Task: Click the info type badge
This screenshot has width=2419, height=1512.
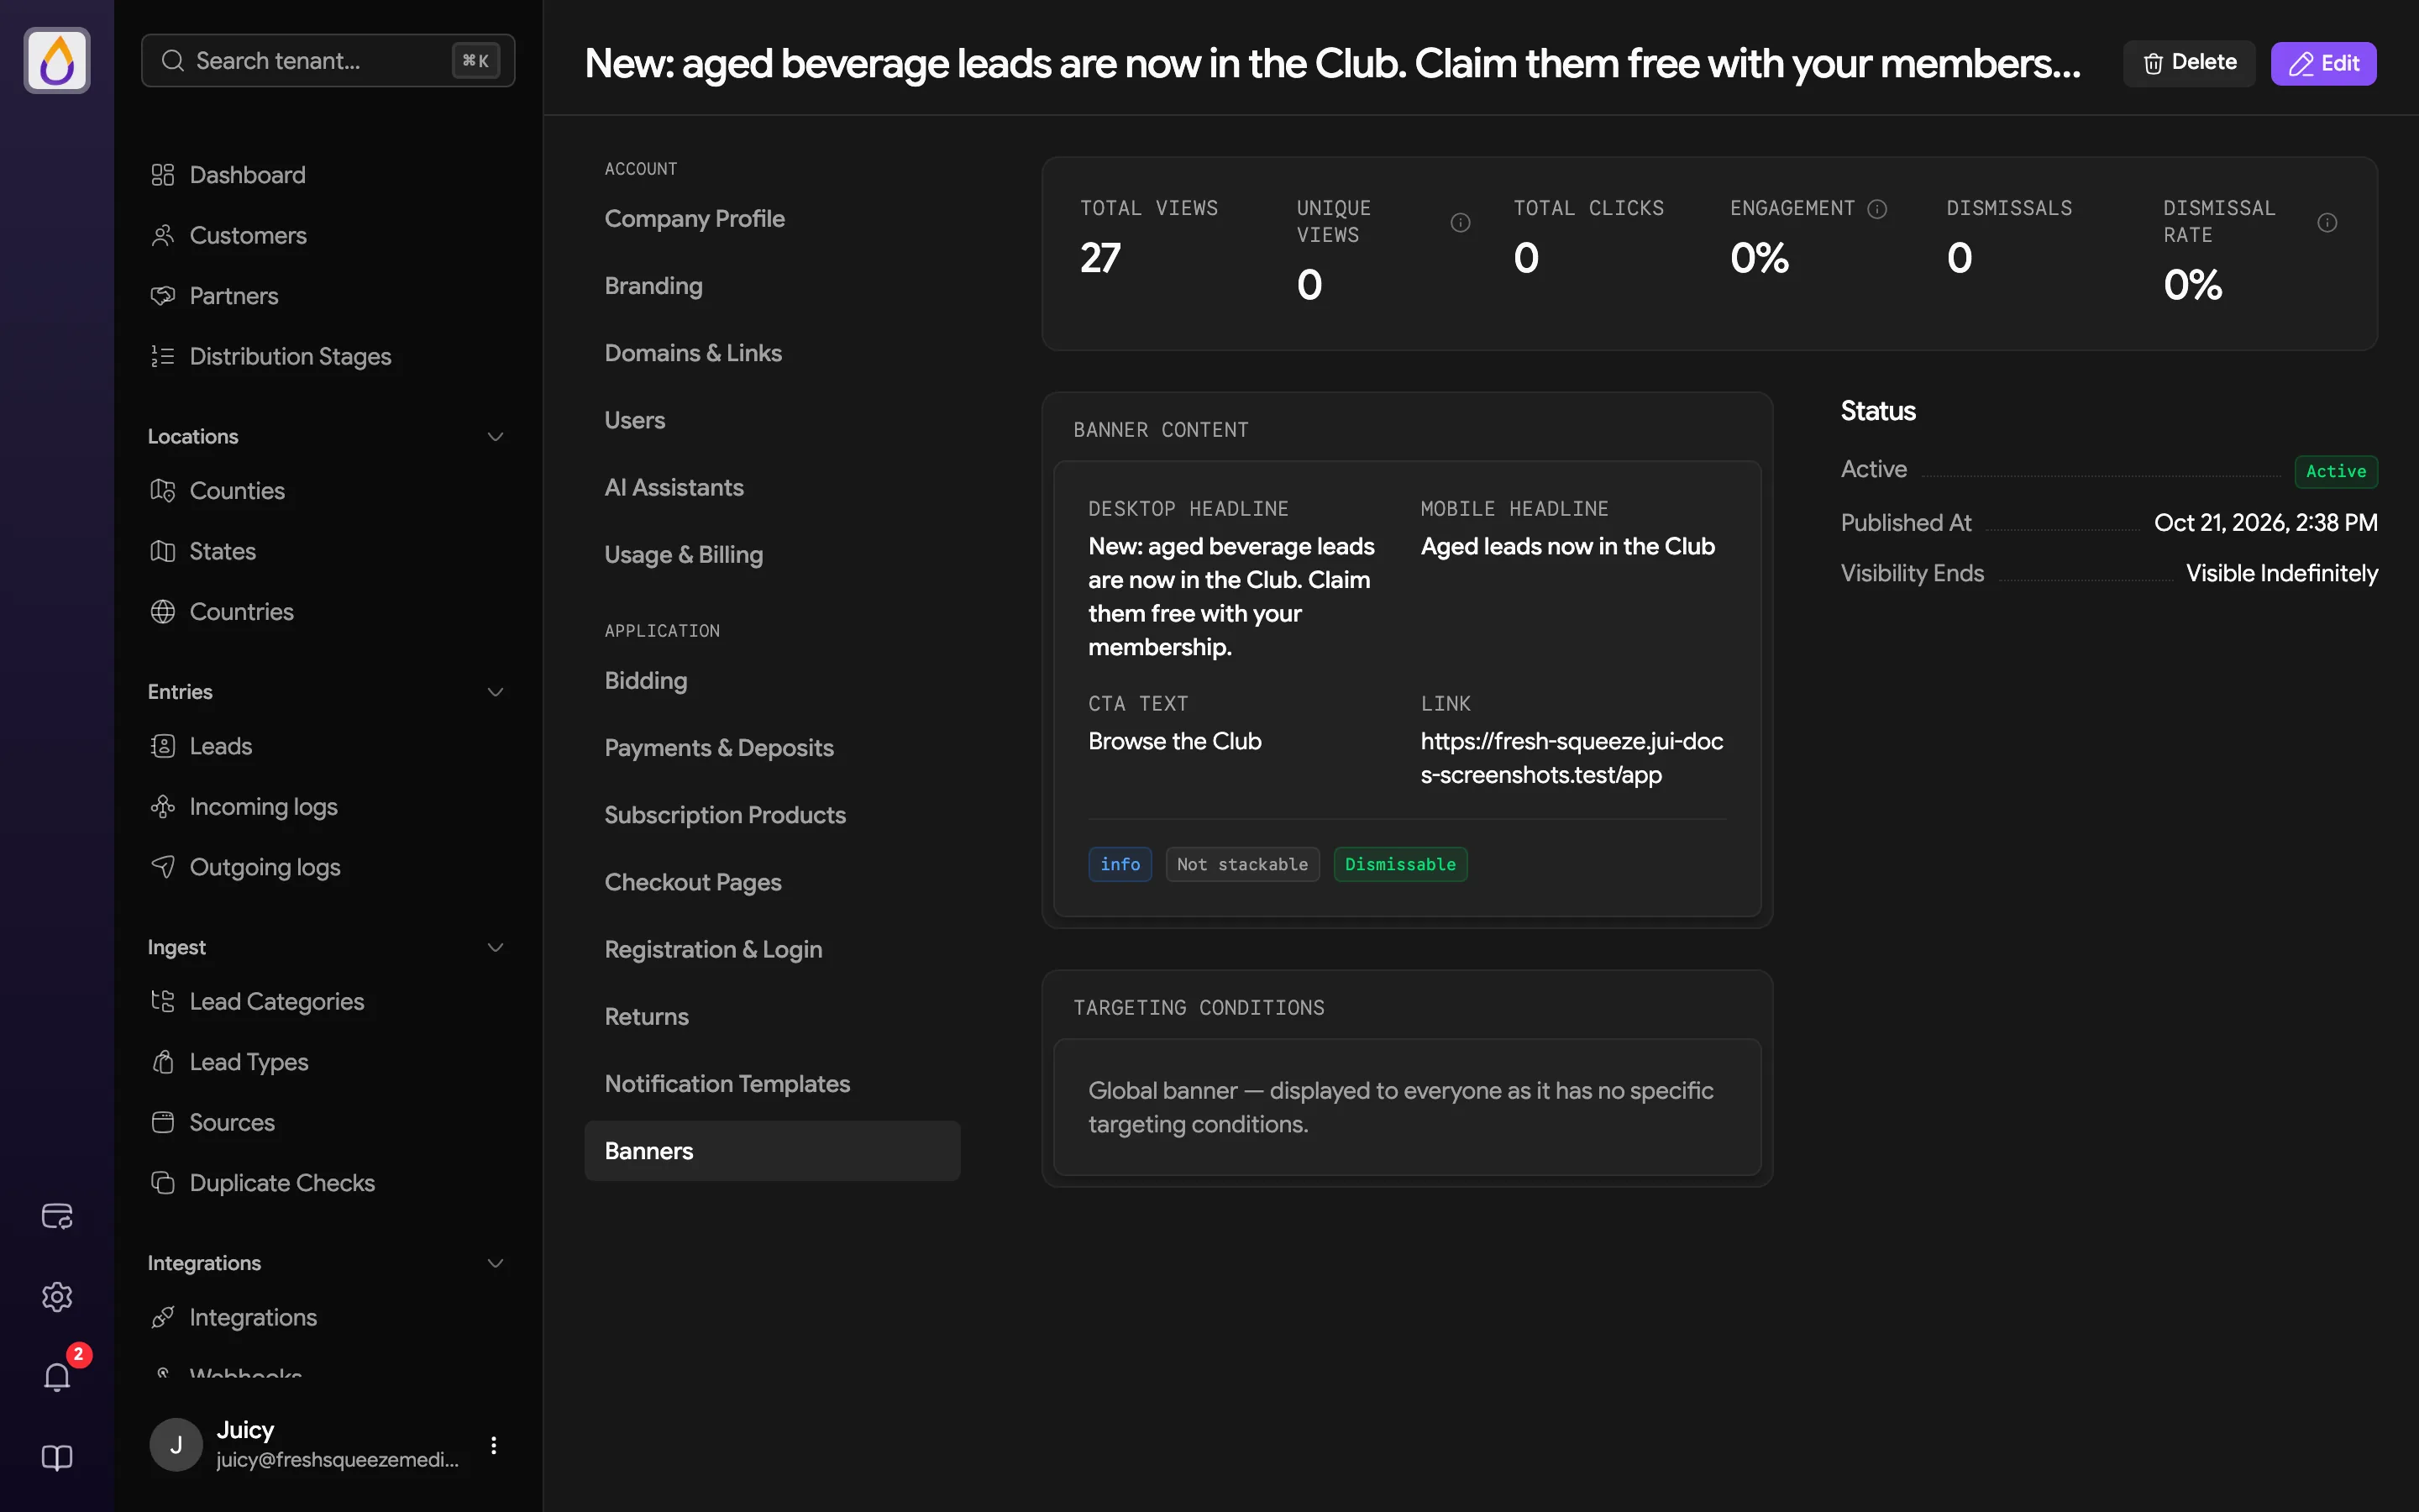Action: click(x=1120, y=864)
